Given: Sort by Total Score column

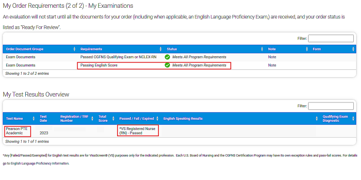Looking at the screenshot, I should click(106, 118).
